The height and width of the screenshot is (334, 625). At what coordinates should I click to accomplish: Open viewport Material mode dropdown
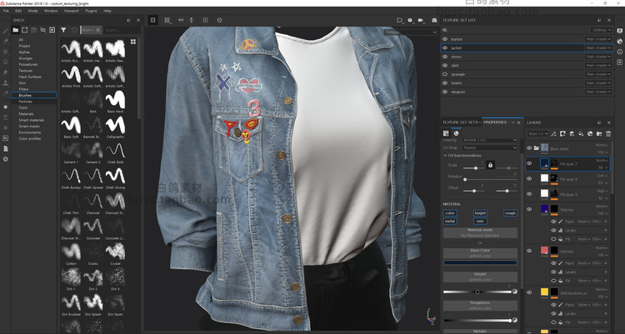(411, 32)
